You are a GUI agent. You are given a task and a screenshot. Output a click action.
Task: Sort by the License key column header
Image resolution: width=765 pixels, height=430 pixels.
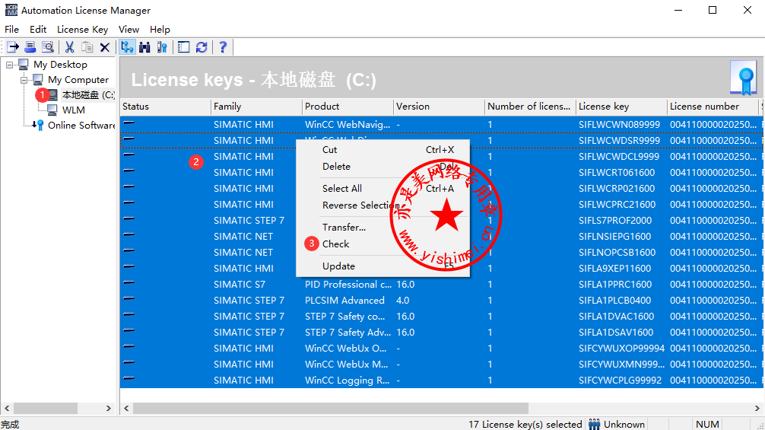(x=621, y=107)
